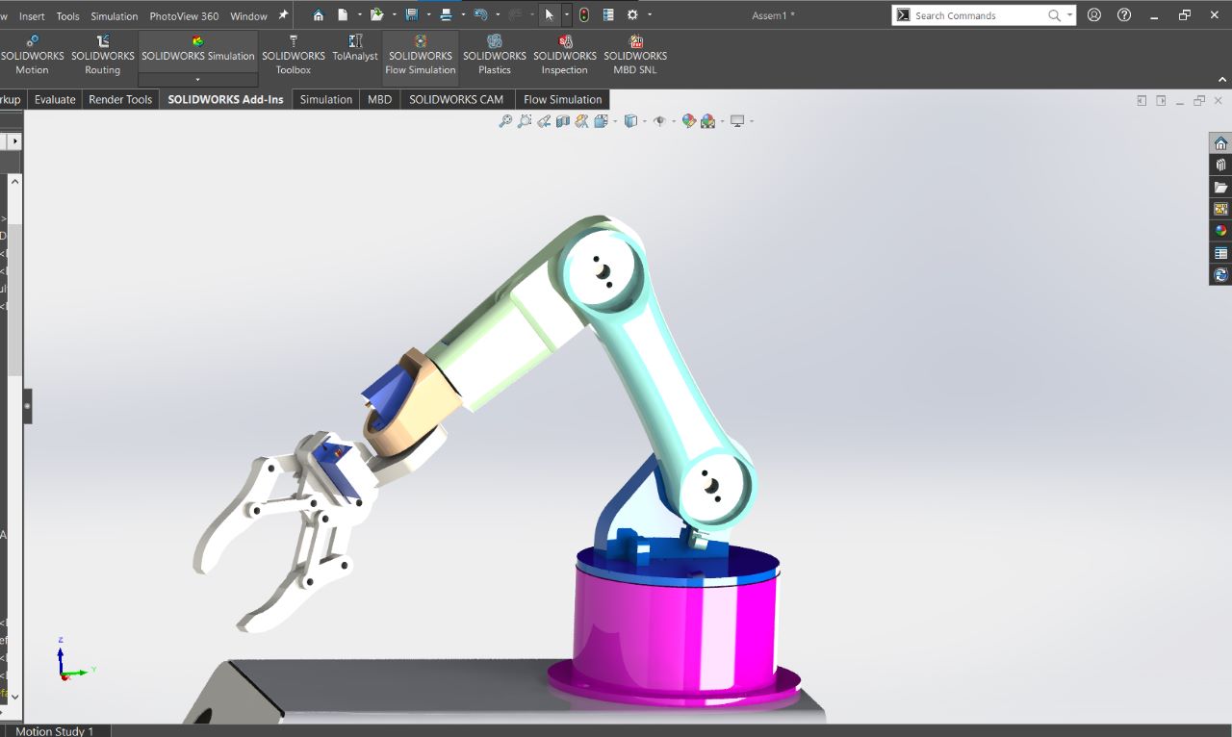The width and height of the screenshot is (1232, 737).
Task: Open the Window menu
Action: [x=249, y=16]
